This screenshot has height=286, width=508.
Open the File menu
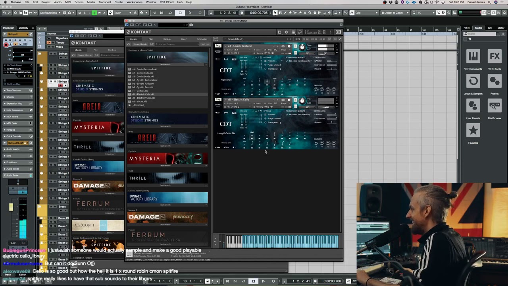click(27, 2)
